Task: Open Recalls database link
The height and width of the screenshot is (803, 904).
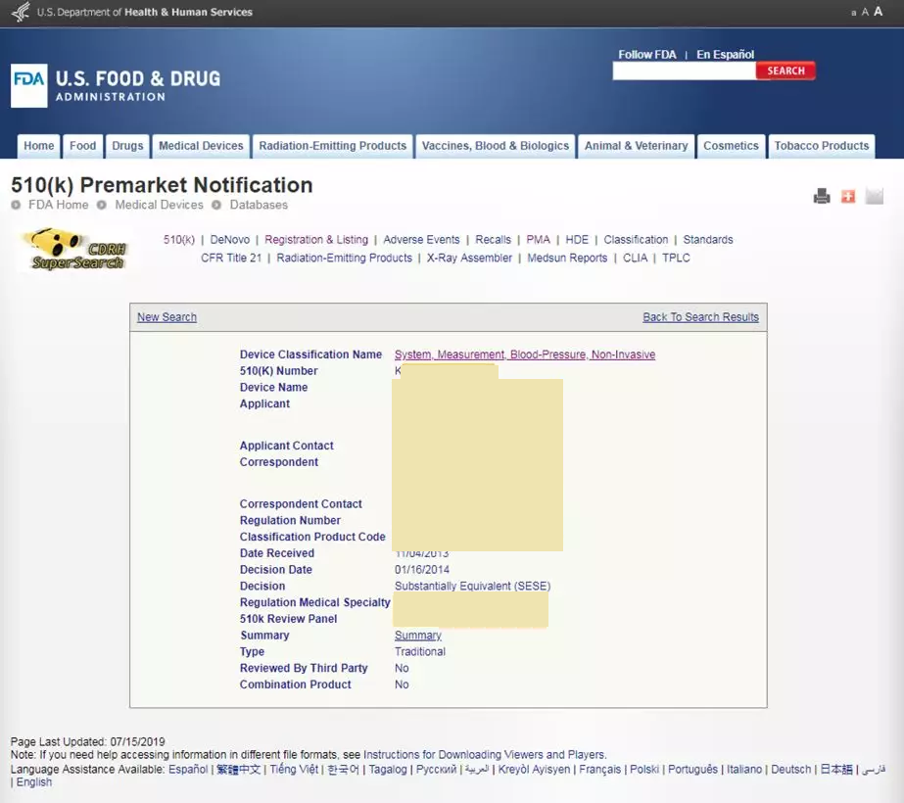Action: coord(493,240)
